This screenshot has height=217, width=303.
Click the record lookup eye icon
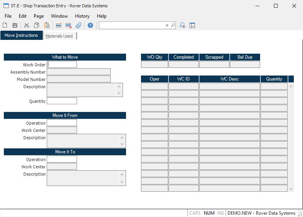[x=182, y=25]
